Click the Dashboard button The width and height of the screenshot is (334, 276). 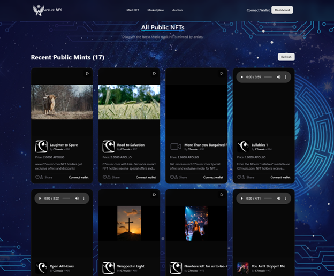point(282,10)
